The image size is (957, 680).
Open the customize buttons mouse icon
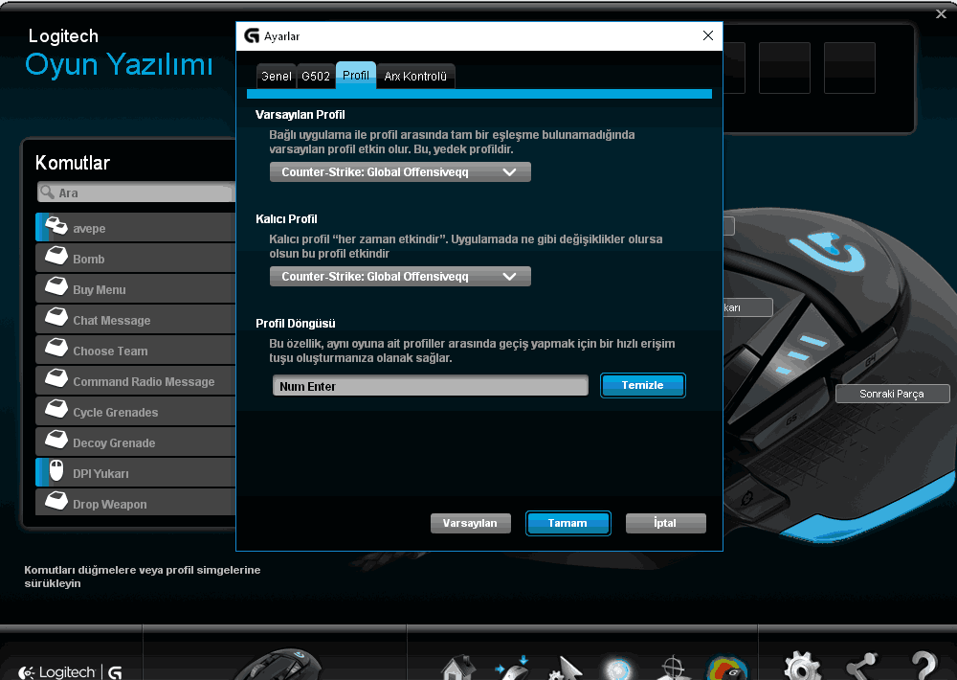tap(511, 668)
